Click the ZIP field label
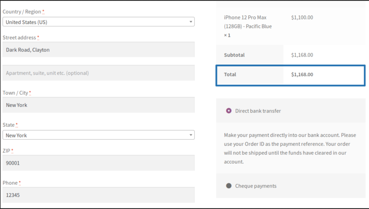This screenshot has width=369, height=209. [6, 151]
